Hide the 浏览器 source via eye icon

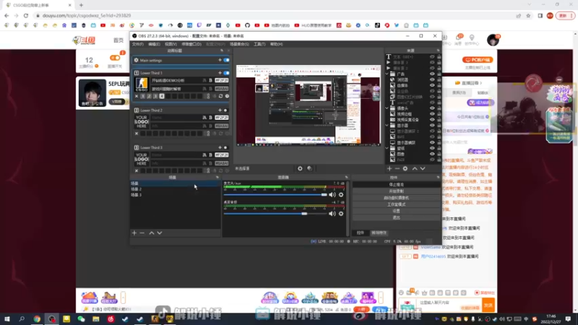pos(432,79)
